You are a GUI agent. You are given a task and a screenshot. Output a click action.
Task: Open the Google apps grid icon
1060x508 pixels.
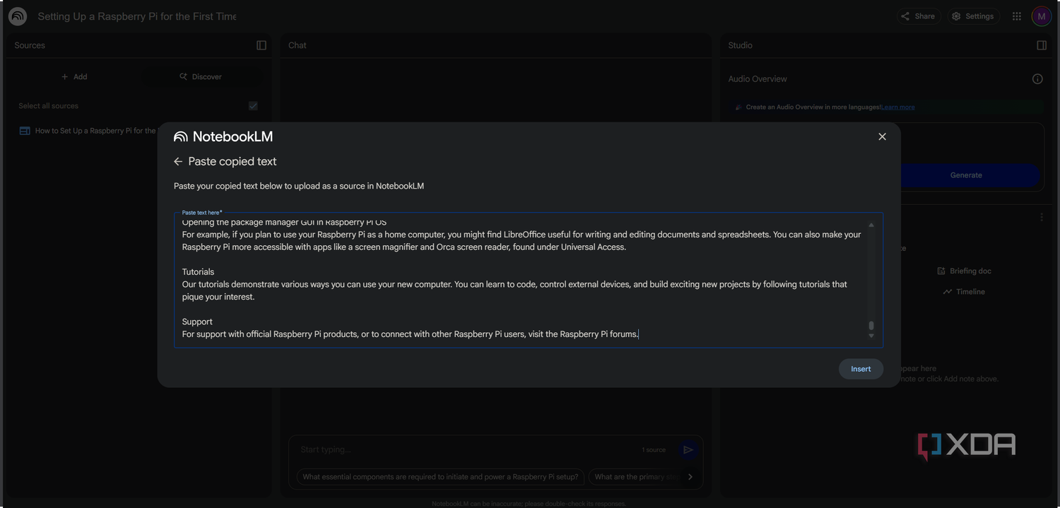pyautogui.click(x=1017, y=16)
